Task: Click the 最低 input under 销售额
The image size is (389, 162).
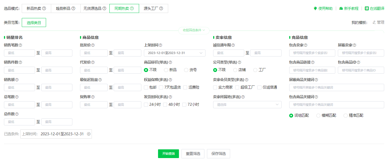Action: [x=19, y=87]
